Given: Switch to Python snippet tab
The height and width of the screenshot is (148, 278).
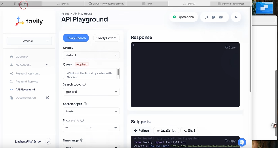Looking at the screenshot, I should point(142,131).
